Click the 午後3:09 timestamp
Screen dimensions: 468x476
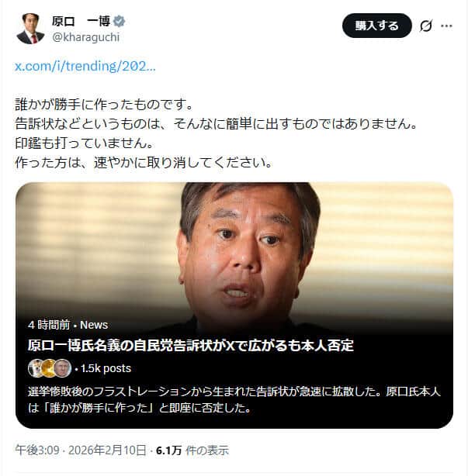point(37,450)
